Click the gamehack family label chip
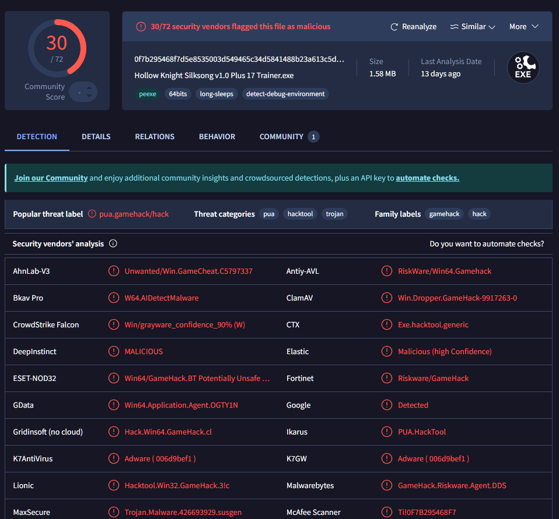Viewport: 559px width, 519px height. tap(444, 214)
